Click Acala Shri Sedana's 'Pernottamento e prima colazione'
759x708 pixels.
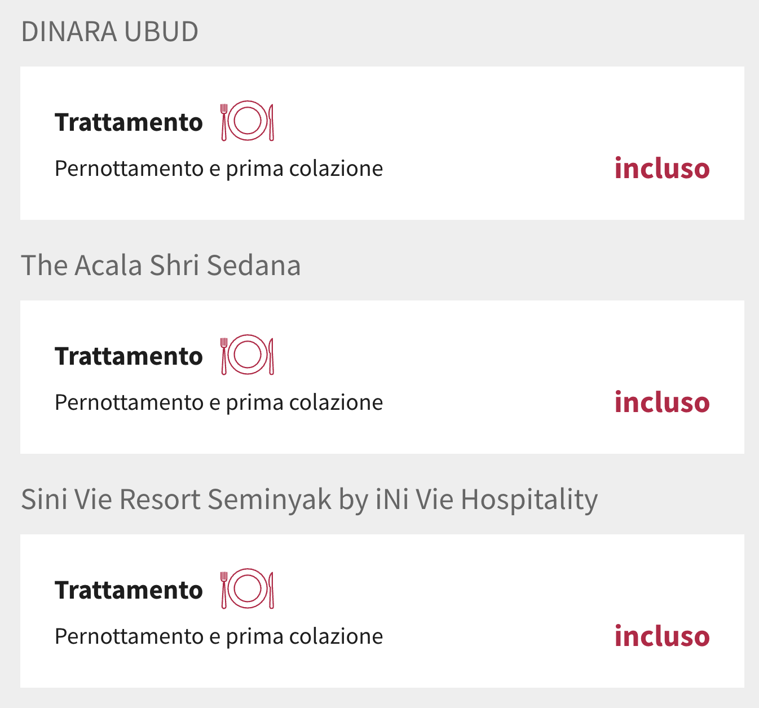pyautogui.click(x=219, y=402)
